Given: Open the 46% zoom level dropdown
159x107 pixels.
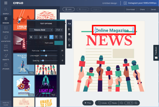Looking at the screenshot, I should (129, 103).
